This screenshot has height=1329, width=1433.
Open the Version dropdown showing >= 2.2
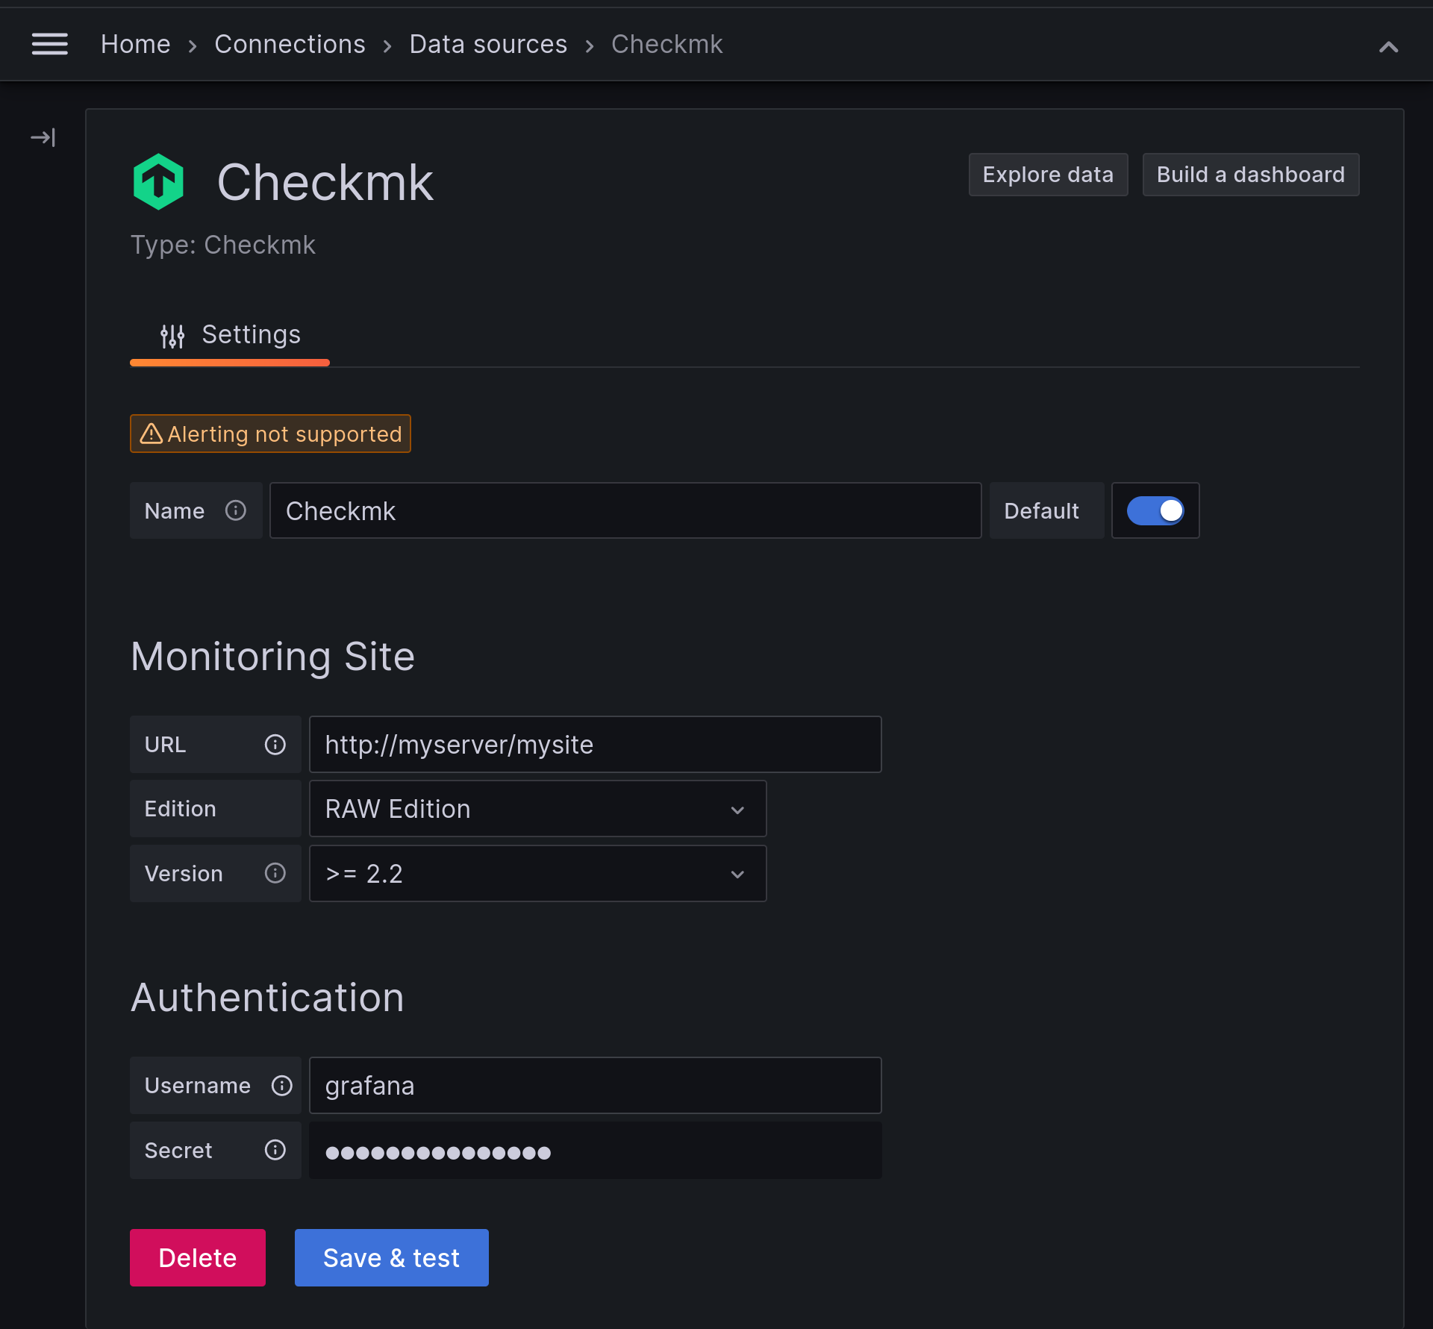click(x=537, y=874)
